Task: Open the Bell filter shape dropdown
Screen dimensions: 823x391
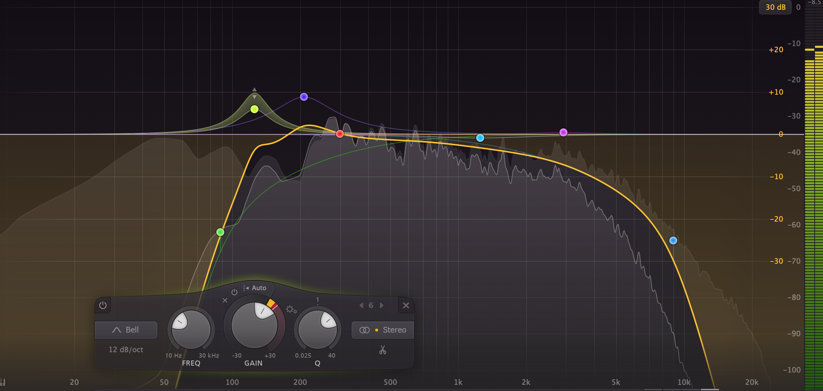Action: click(126, 330)
